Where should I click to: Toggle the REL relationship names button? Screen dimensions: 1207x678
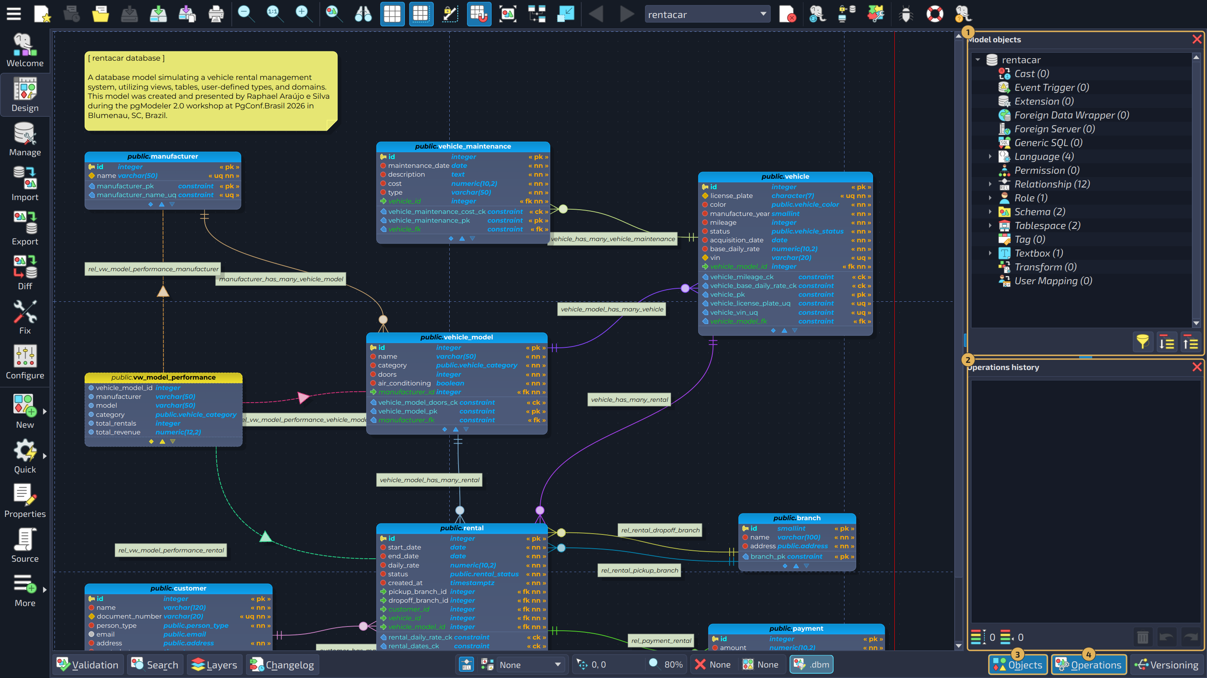click(x=466, y=665)
